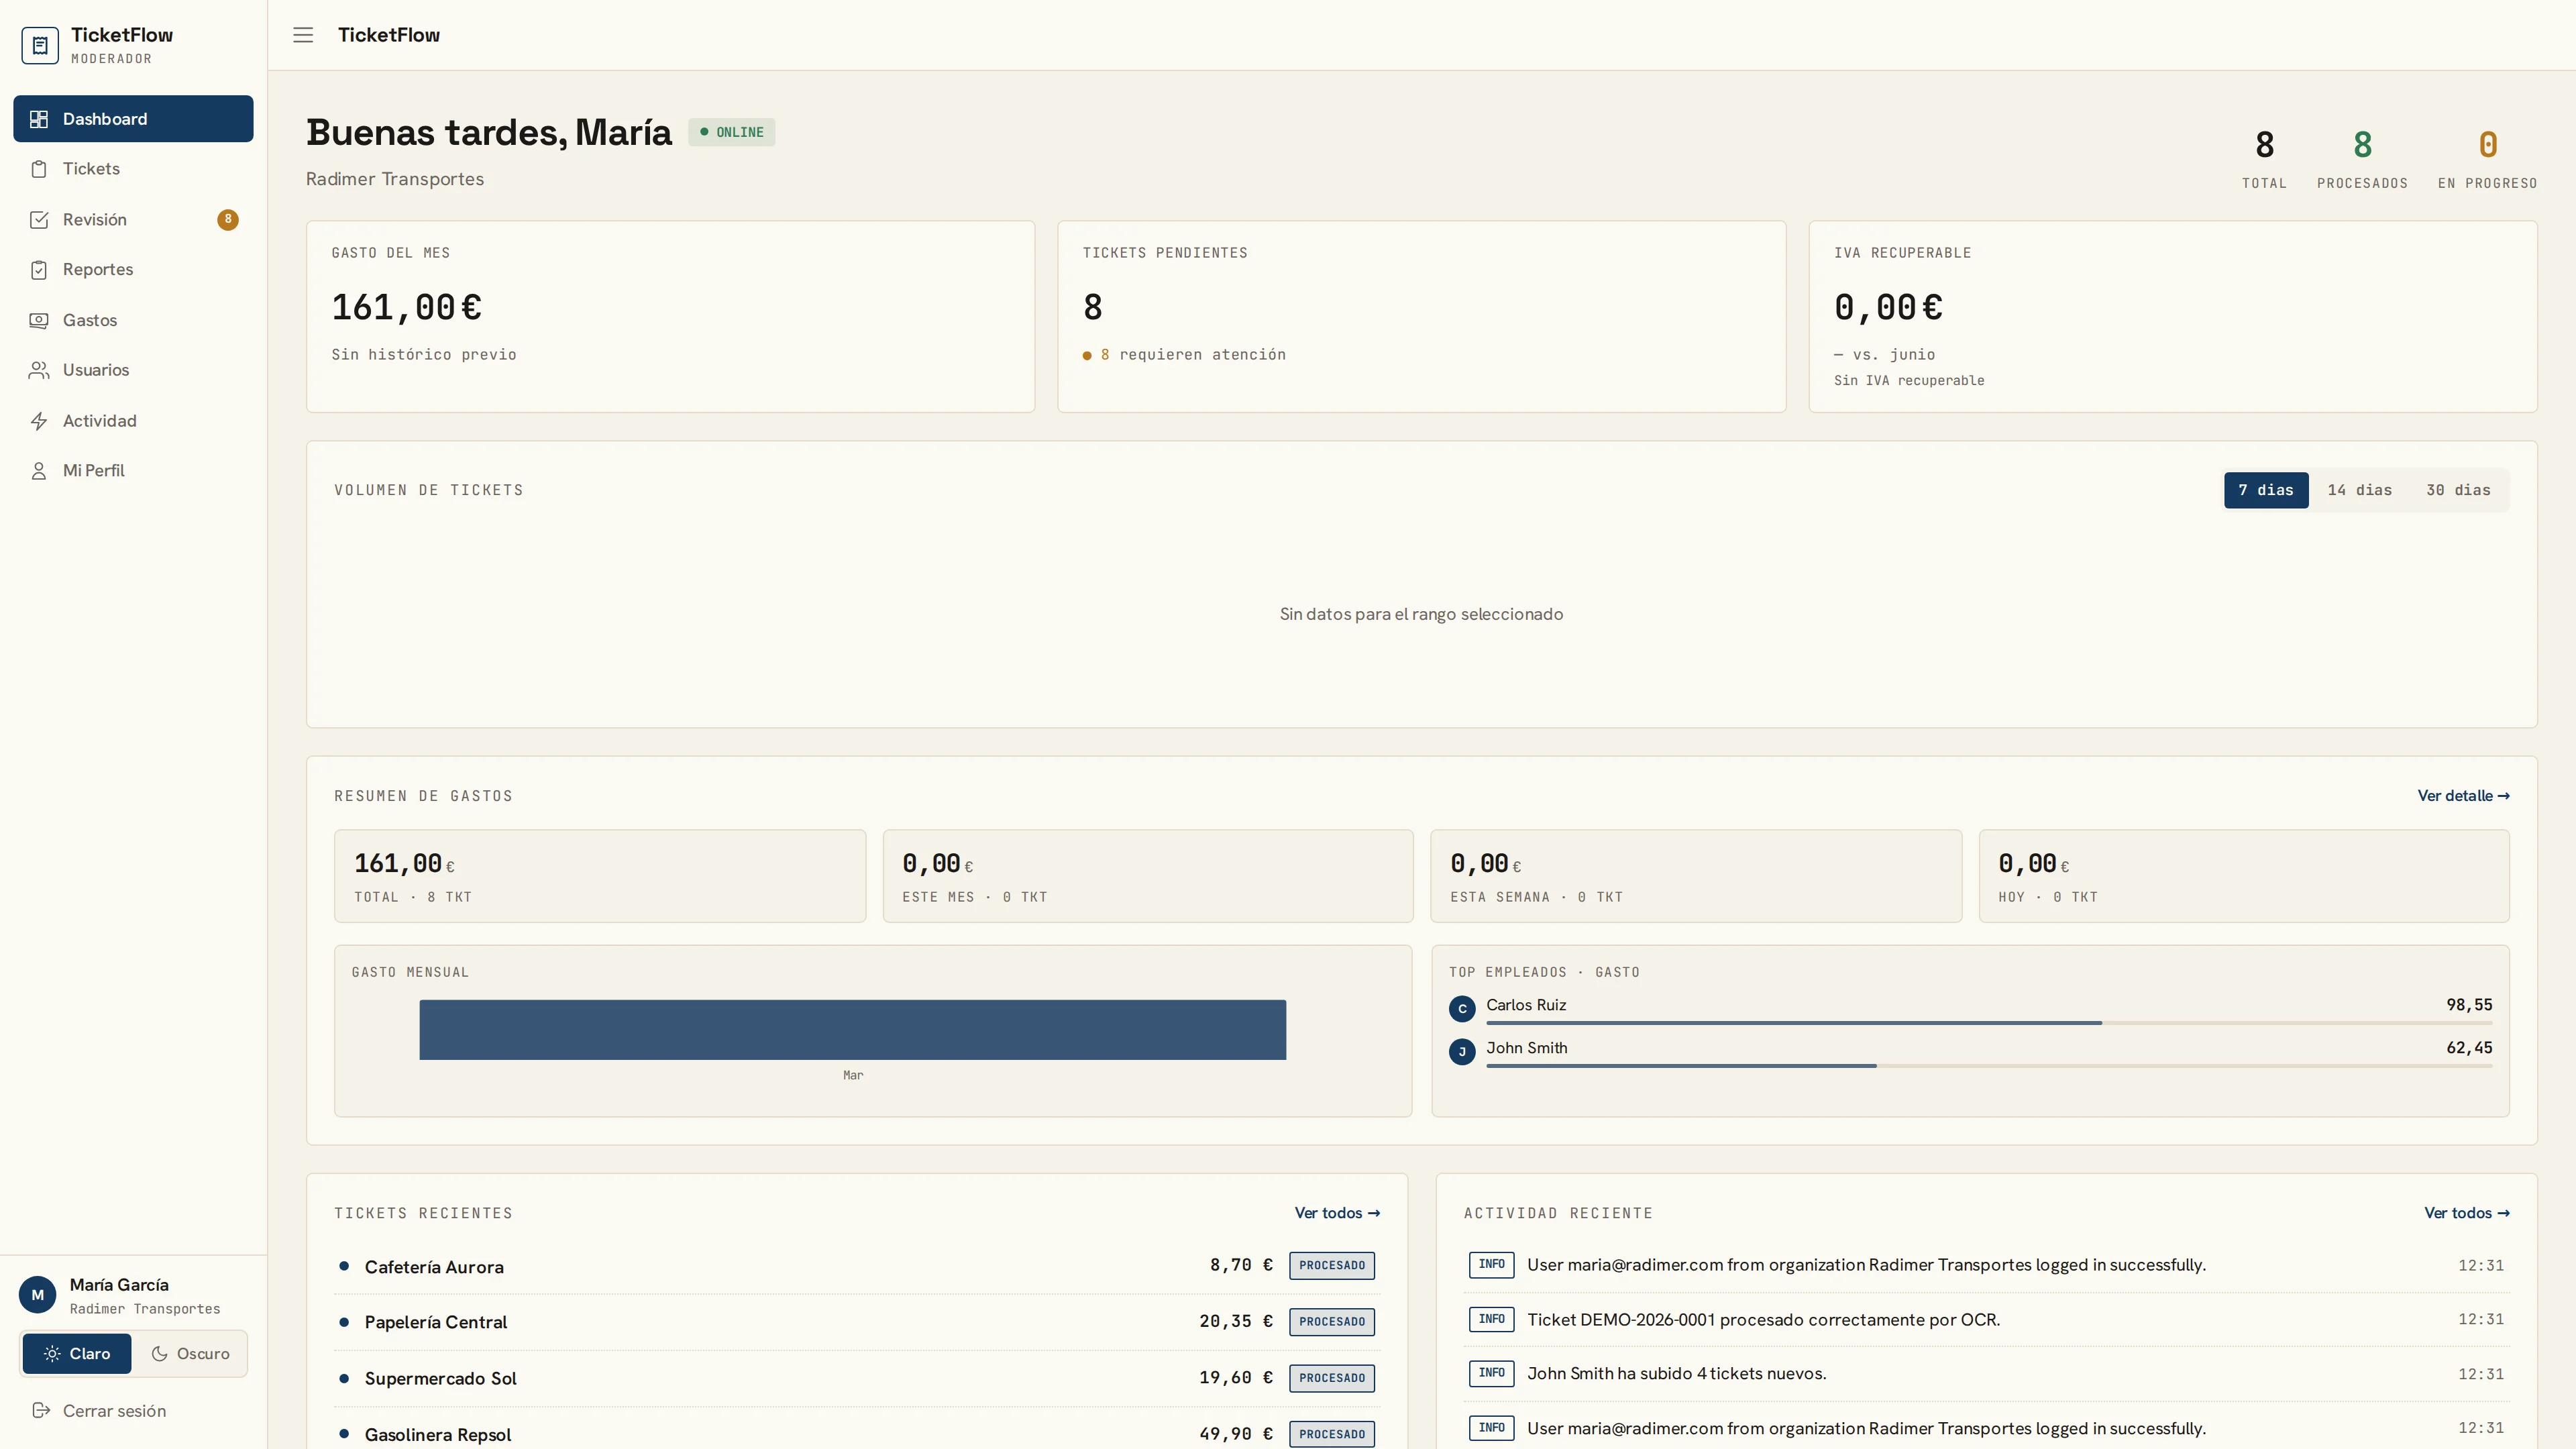This screenshot has height=1449, width=2576.
Task: Switch theme to Oscuro
Action: [190, 1354]
